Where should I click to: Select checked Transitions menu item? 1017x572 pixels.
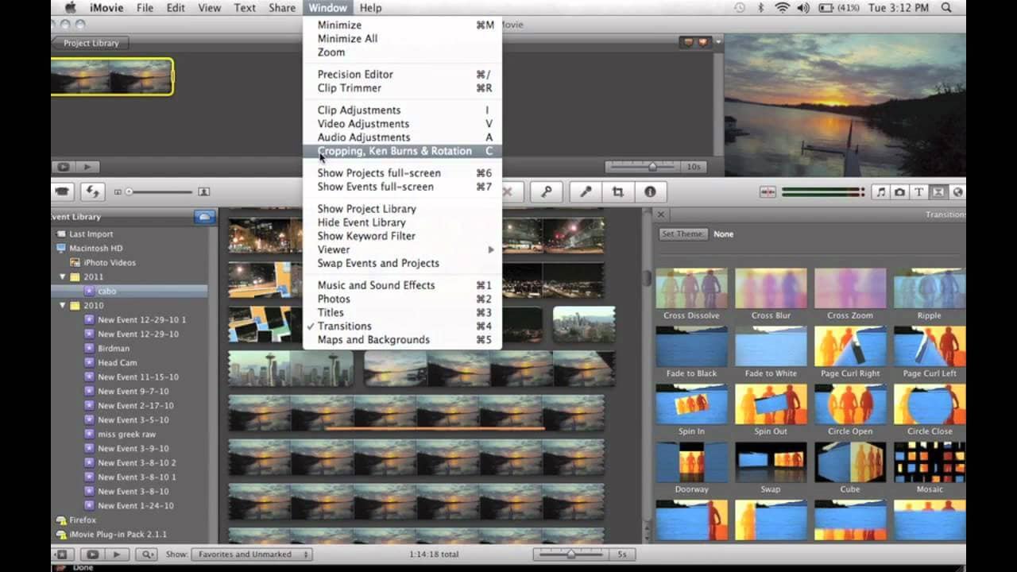402,327
